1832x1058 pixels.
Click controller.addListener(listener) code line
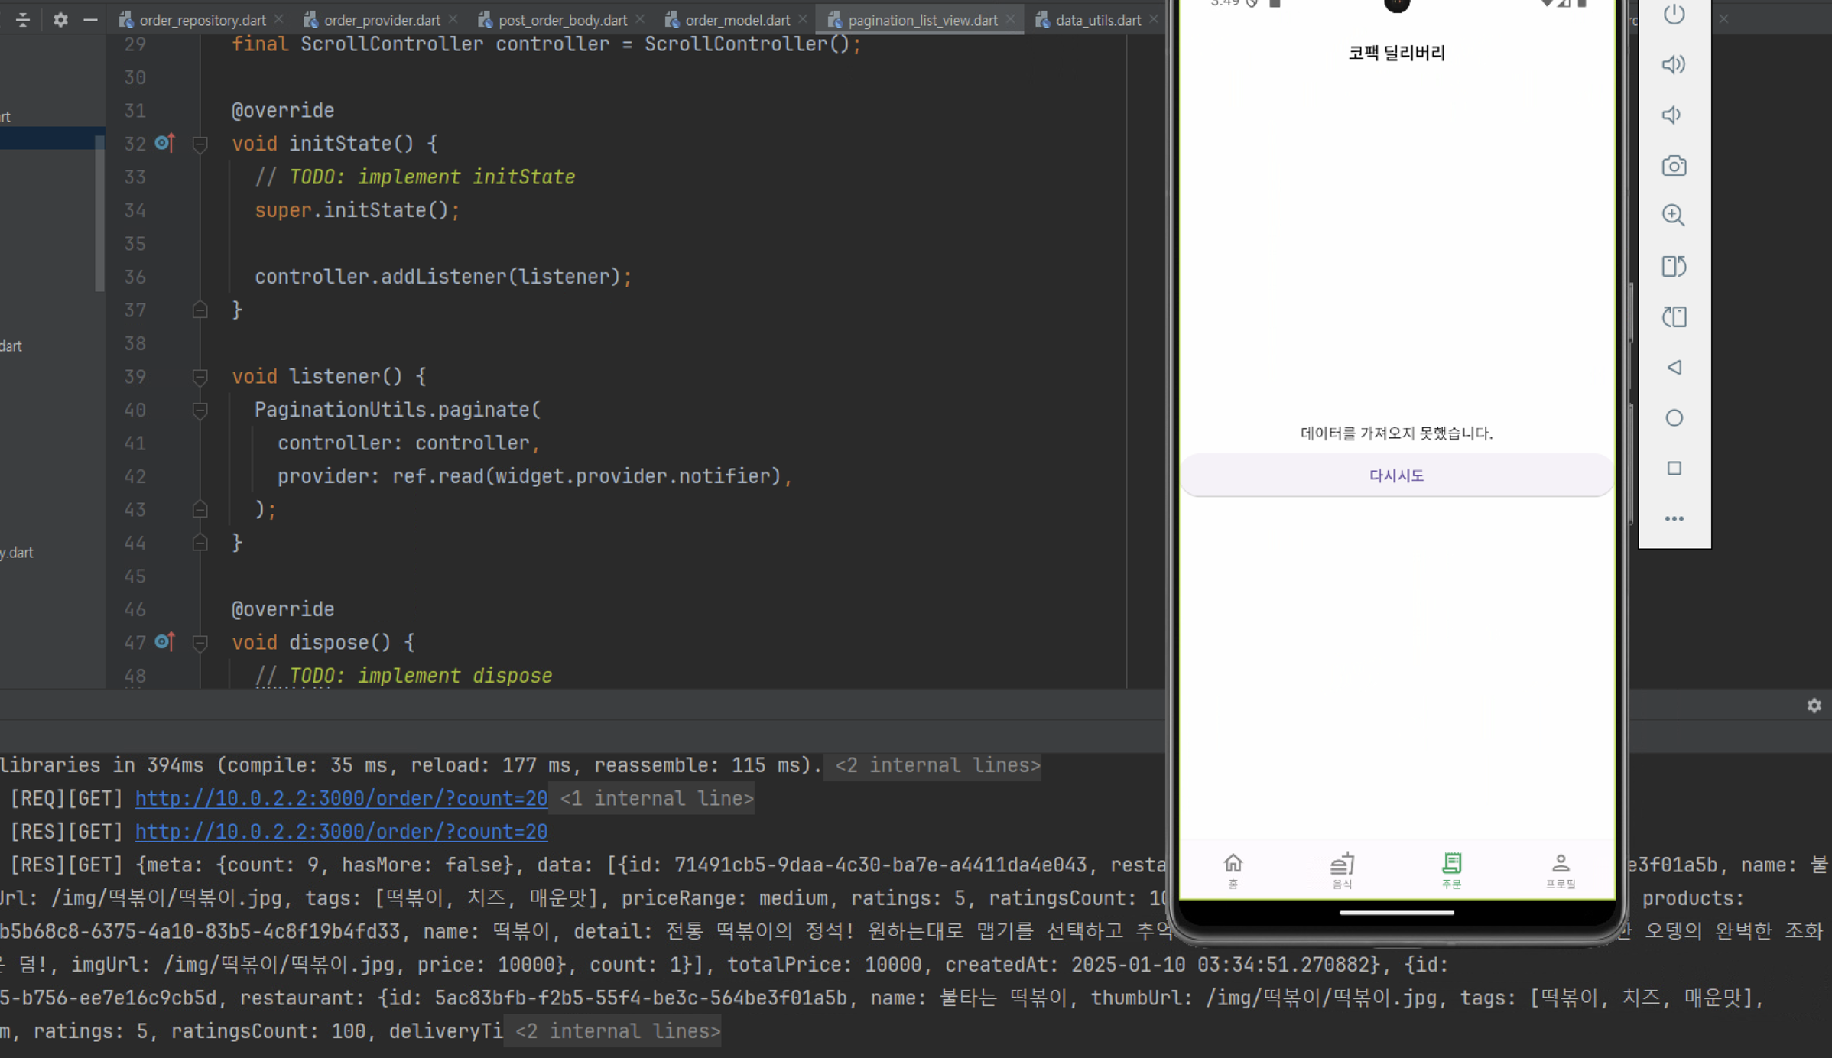pos(443,277)
